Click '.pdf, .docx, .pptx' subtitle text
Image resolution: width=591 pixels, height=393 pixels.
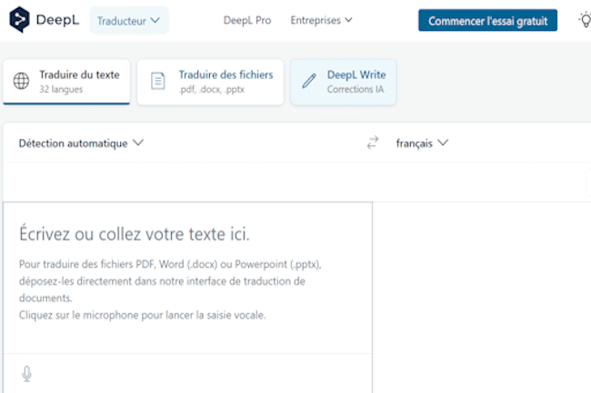pos(212,90)
